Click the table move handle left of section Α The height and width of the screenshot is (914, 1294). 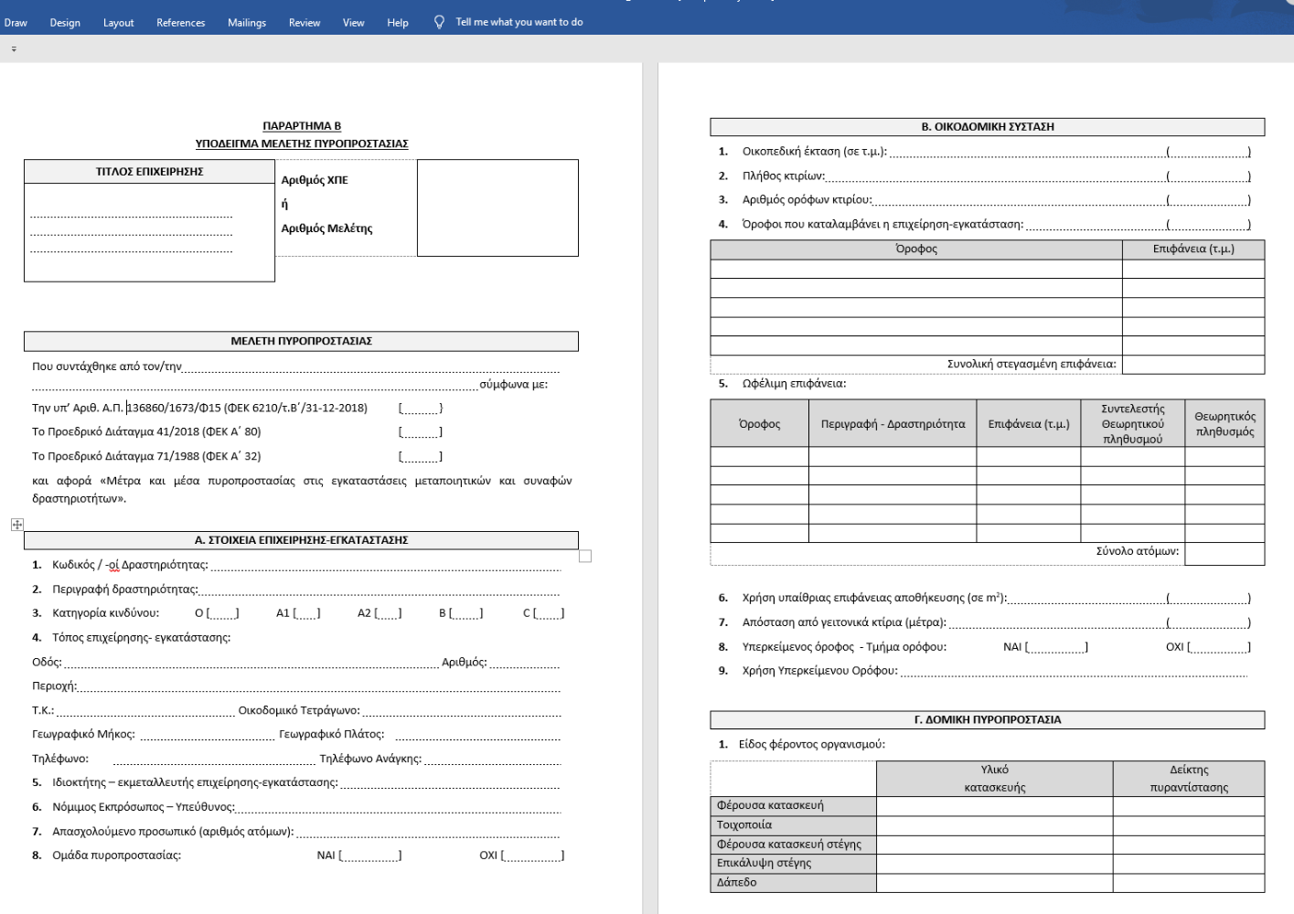click(17, 525)
